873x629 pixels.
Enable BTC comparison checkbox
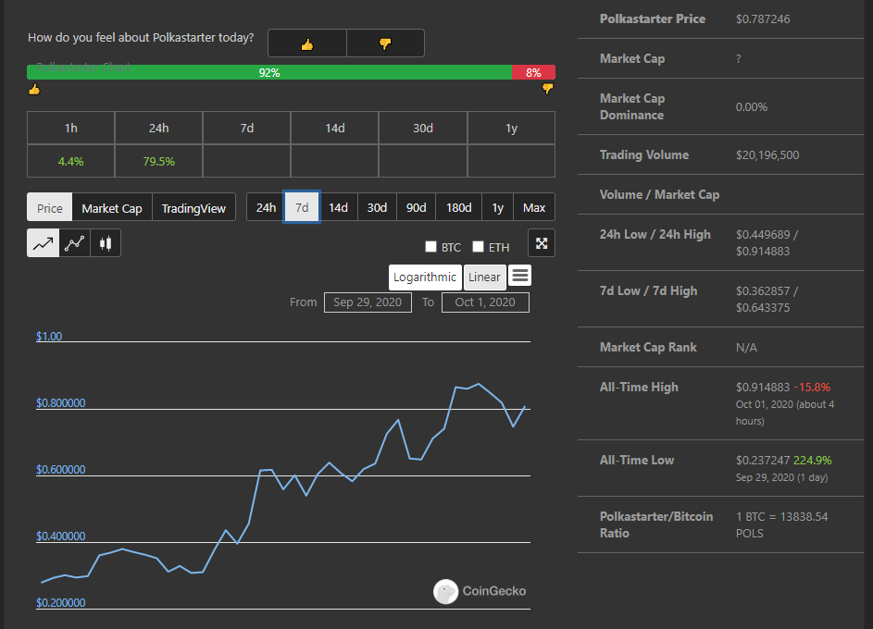click(430, 246)
